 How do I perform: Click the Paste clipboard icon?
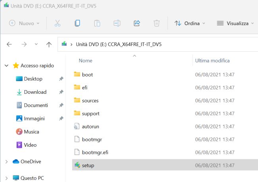point(97,23)
